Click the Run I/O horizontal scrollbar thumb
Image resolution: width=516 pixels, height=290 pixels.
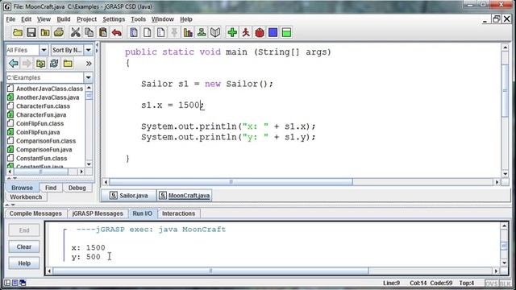(x=210, y=271)
